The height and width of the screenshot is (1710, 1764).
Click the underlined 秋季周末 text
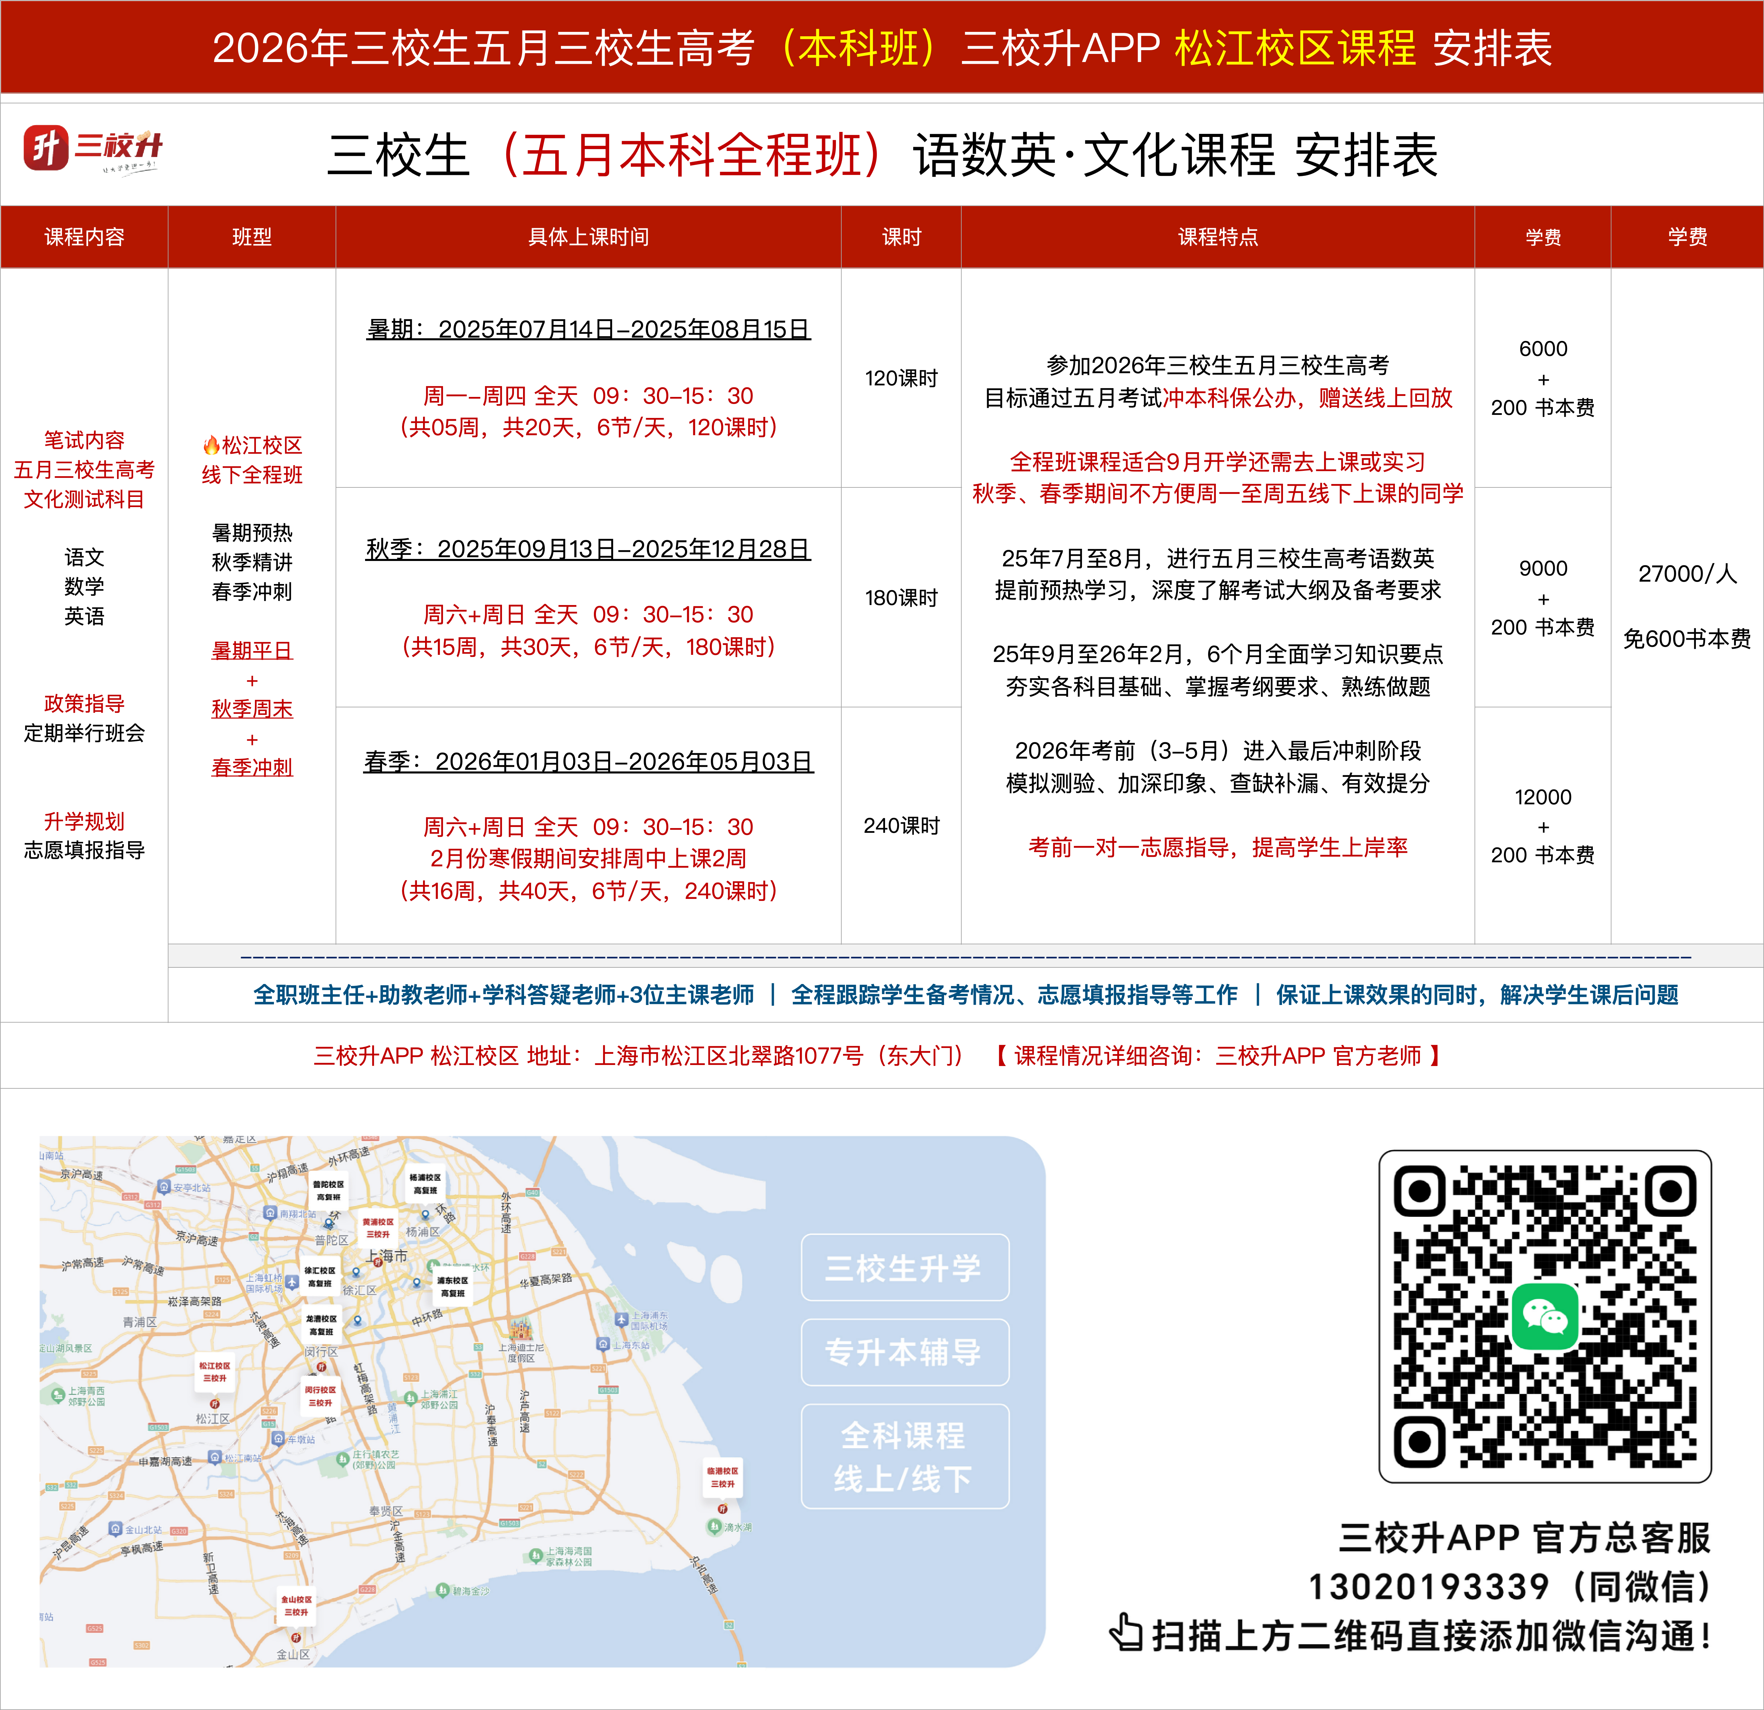pos(252,709)
